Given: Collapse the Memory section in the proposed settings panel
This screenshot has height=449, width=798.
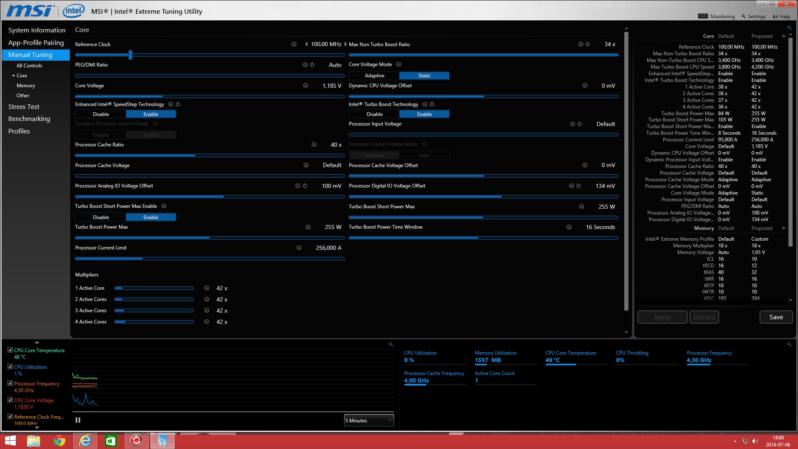Looking at the screenshot, I should click(x=783, y=228).
